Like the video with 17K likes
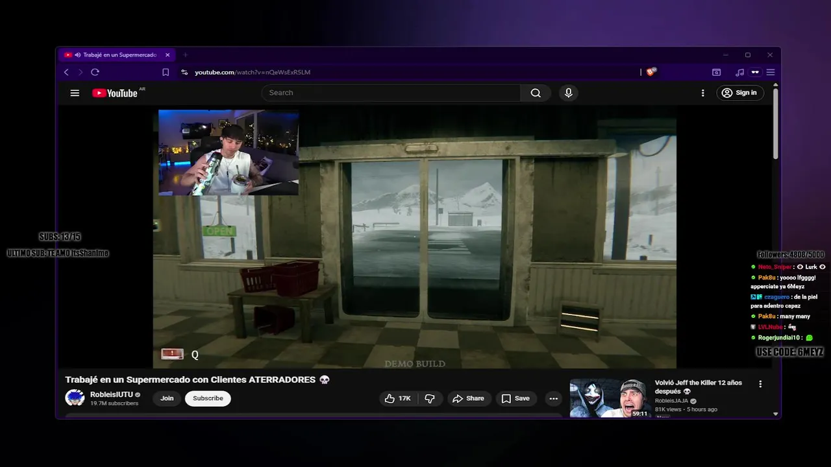Viewport: 831px width, 467px height. (397, 398)
